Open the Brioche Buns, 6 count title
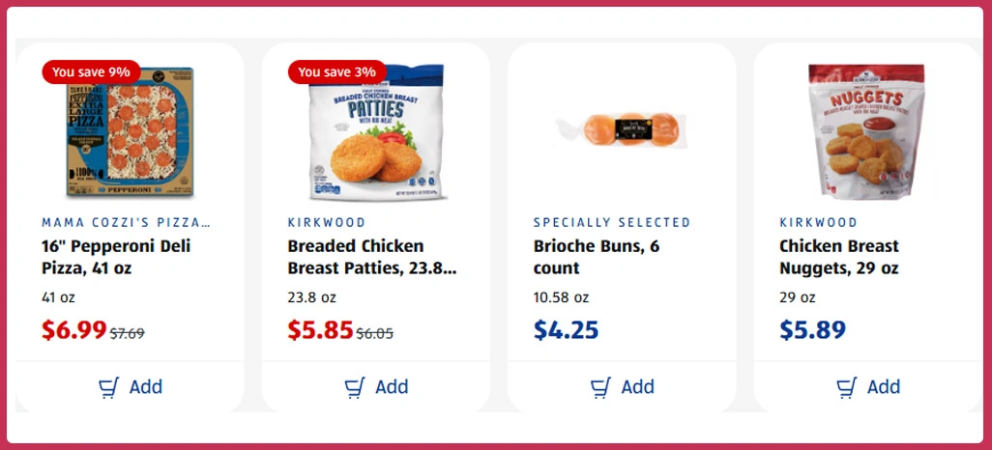Screen dimensions: 992x450 (597, 257)
